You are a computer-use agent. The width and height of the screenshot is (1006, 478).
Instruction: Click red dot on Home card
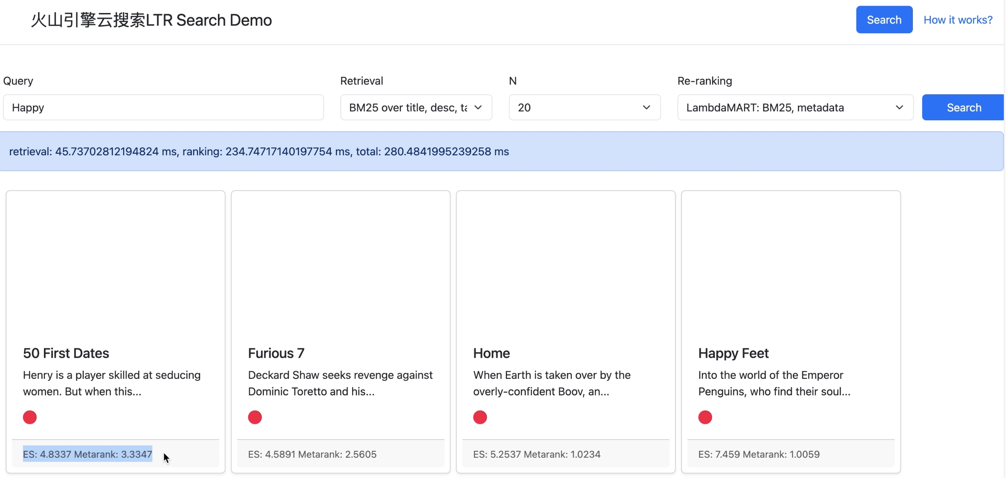pos(480,417)
